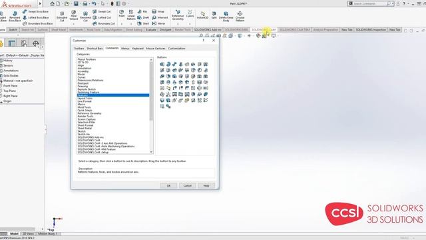Image resolution: width=426 pixels, height=240 pixels.
Task: Select the Mirror feature
Action: tap(158, 23)
